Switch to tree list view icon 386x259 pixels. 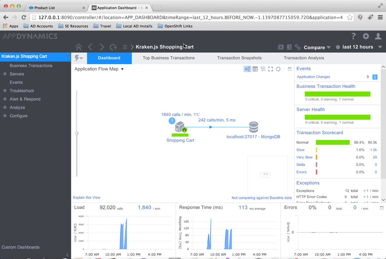pyautogui.click(x=263, y=69)
